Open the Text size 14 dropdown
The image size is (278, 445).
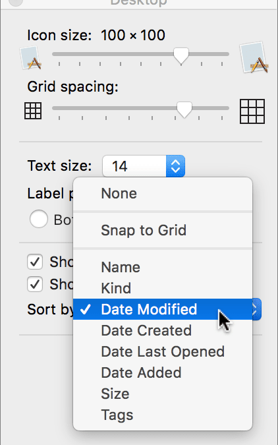tap(144, 166)
